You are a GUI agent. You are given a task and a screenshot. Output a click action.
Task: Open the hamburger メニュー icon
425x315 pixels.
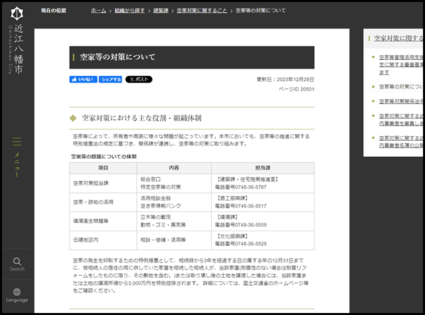click(17, 142)
